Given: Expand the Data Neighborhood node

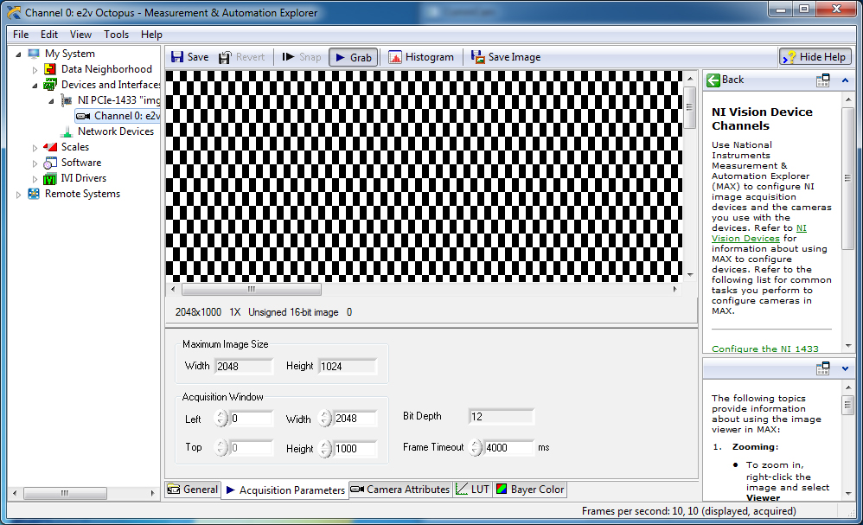Looking at the screenshot, I should click(x=35, y=69).
